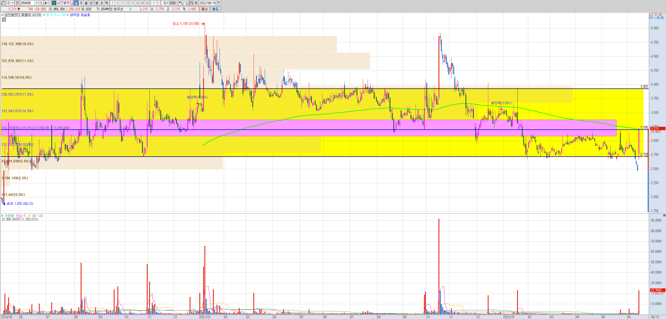666x319 pixels.
Task: Click the green 신 badge icon
Action: pos(54,3)
